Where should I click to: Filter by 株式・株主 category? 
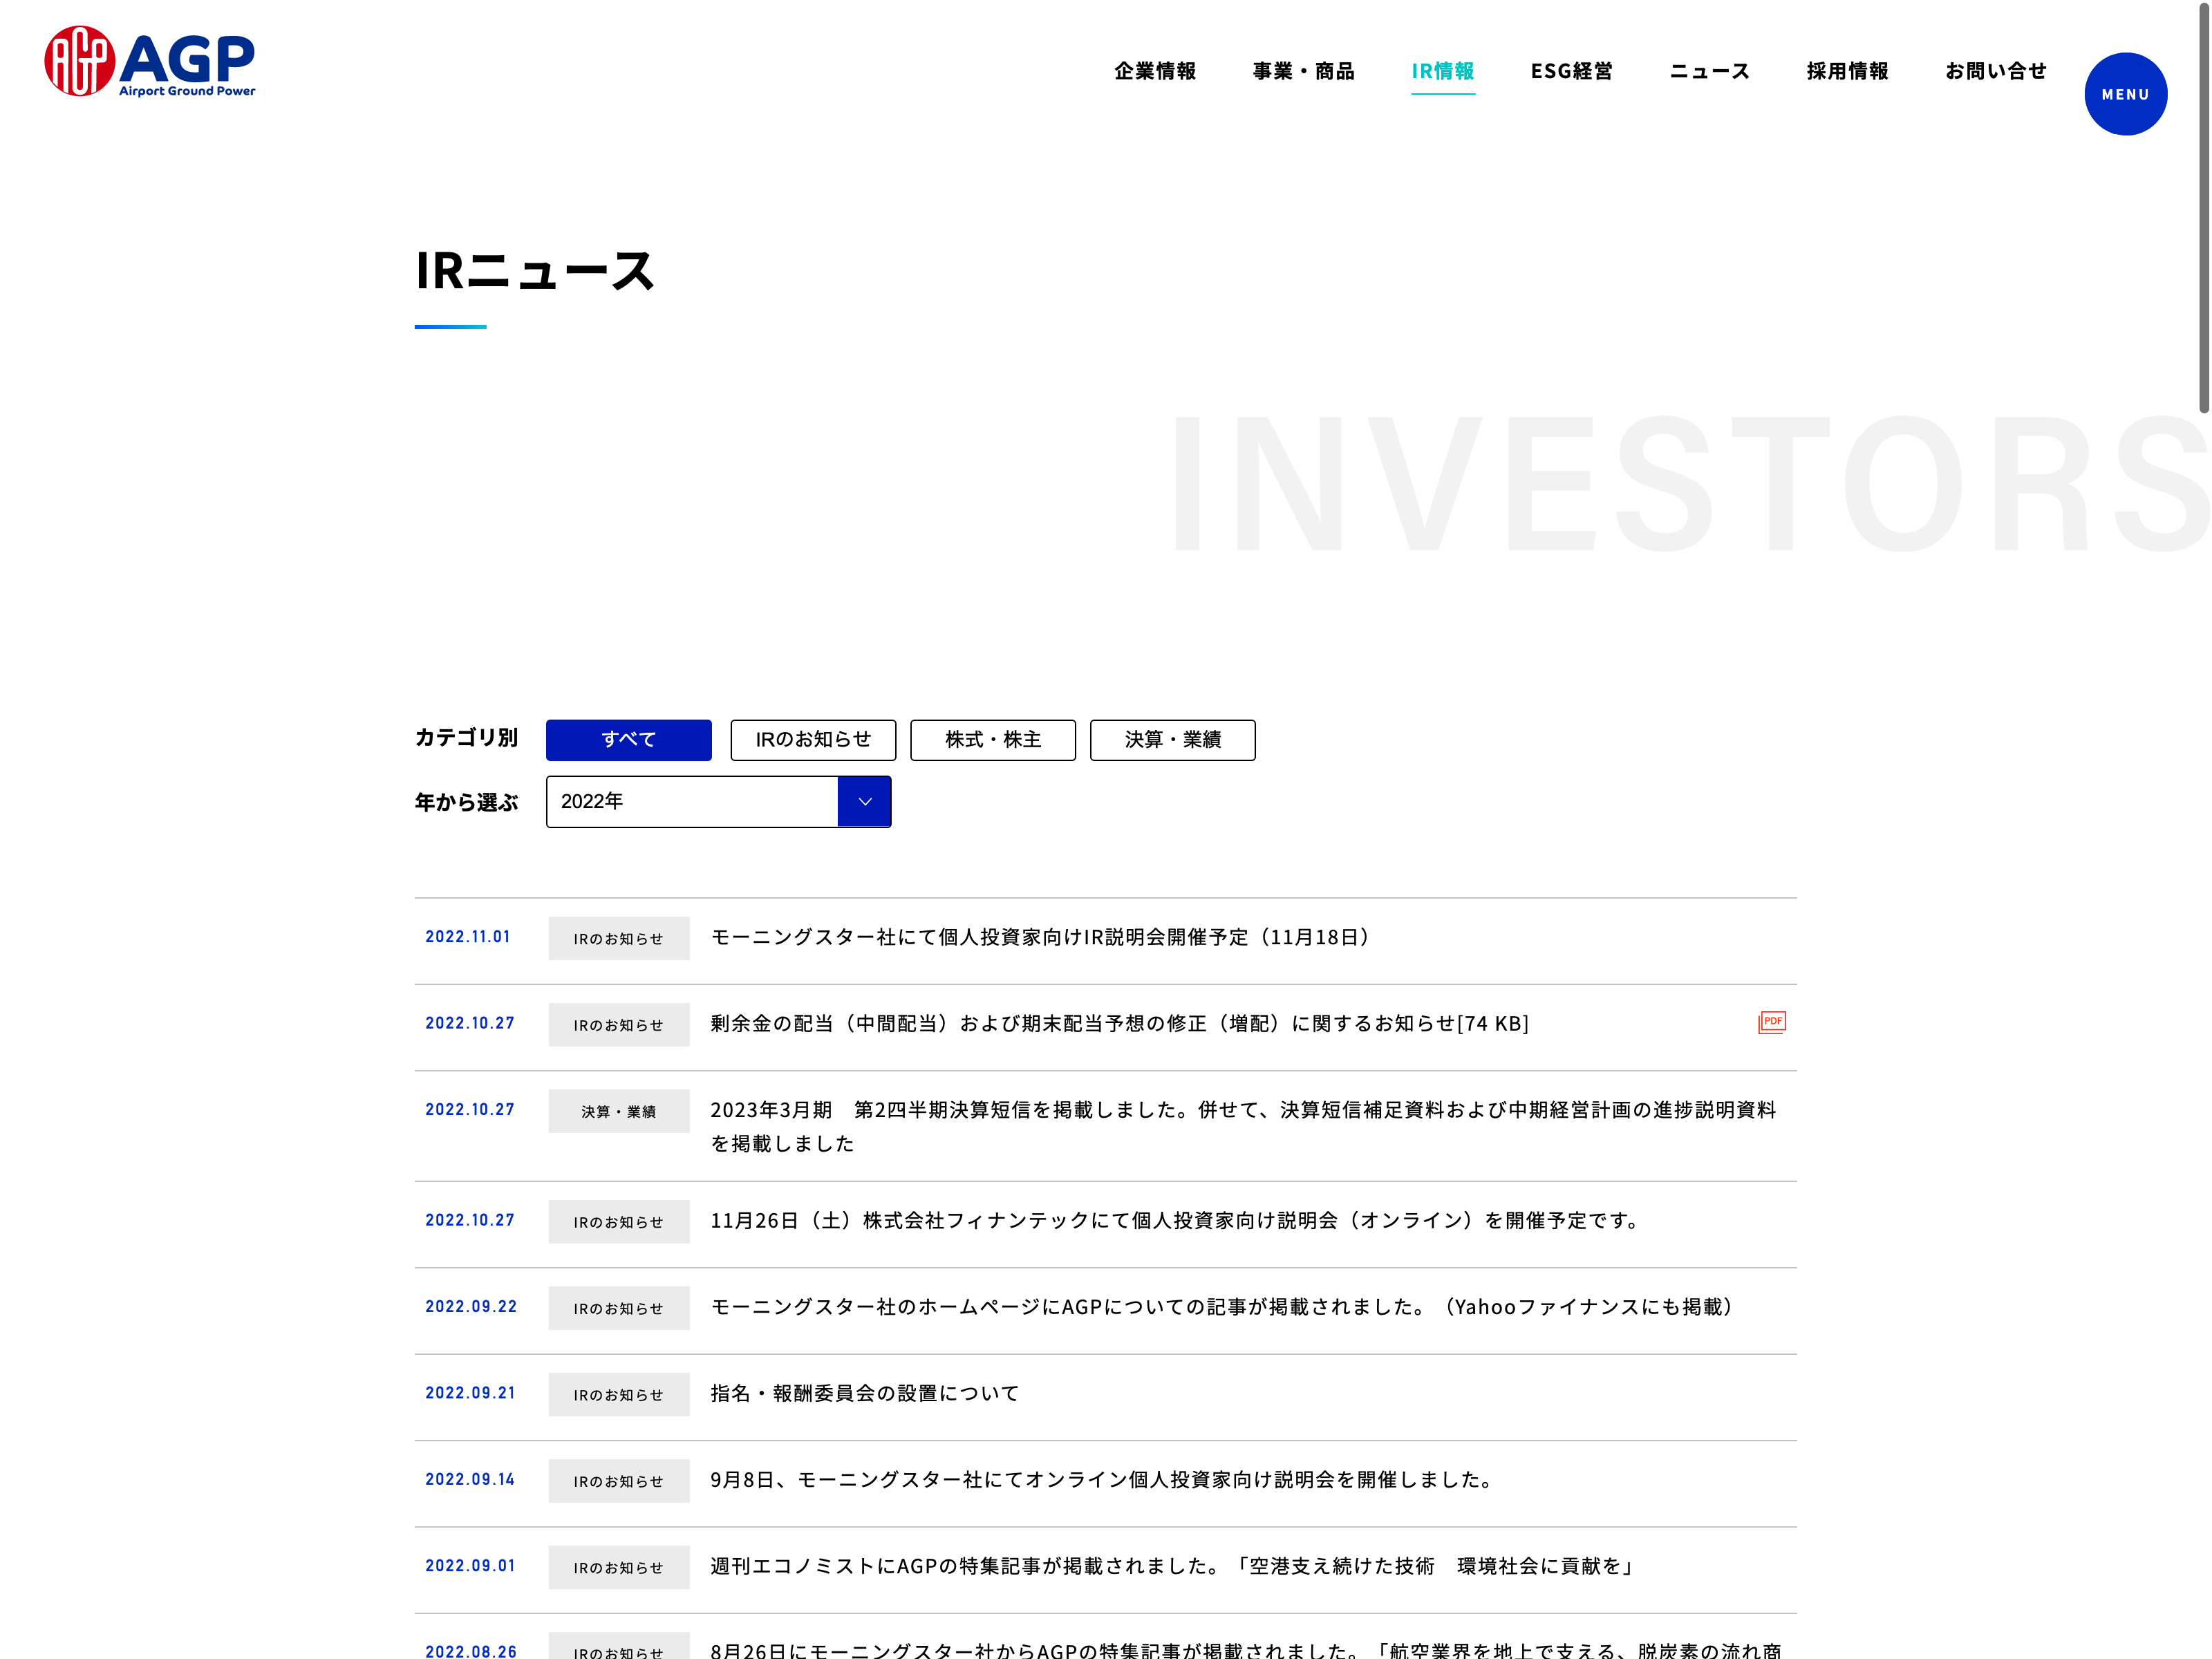(x=992, y=740)
